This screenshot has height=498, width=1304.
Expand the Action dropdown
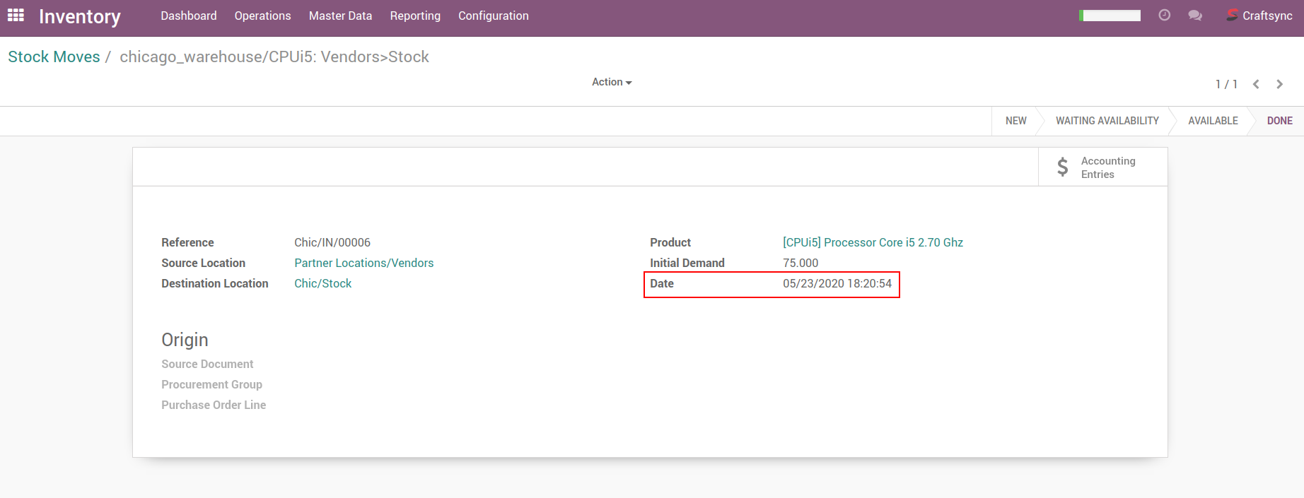coord(611,82)
